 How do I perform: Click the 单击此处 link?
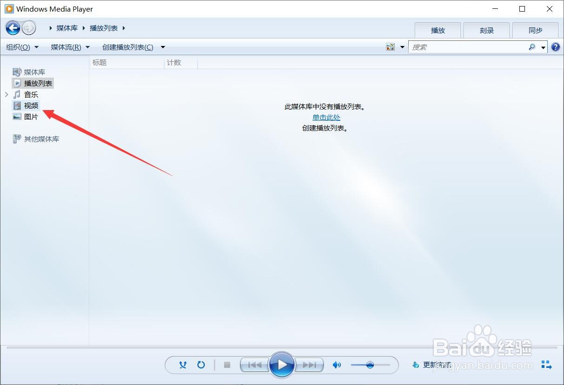pyautogui.click(x=326, y=117)
